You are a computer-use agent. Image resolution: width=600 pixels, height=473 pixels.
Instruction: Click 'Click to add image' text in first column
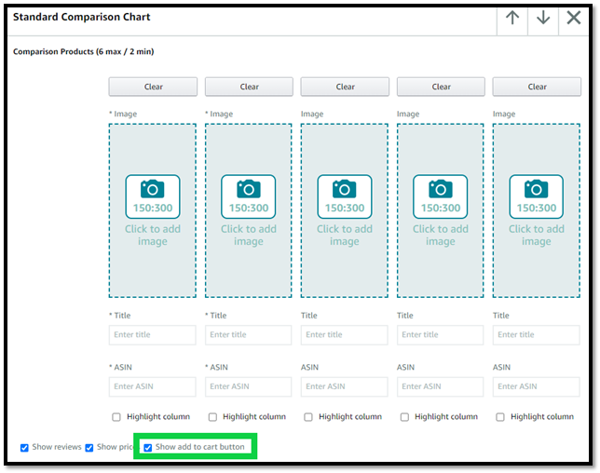coord(152,236)
